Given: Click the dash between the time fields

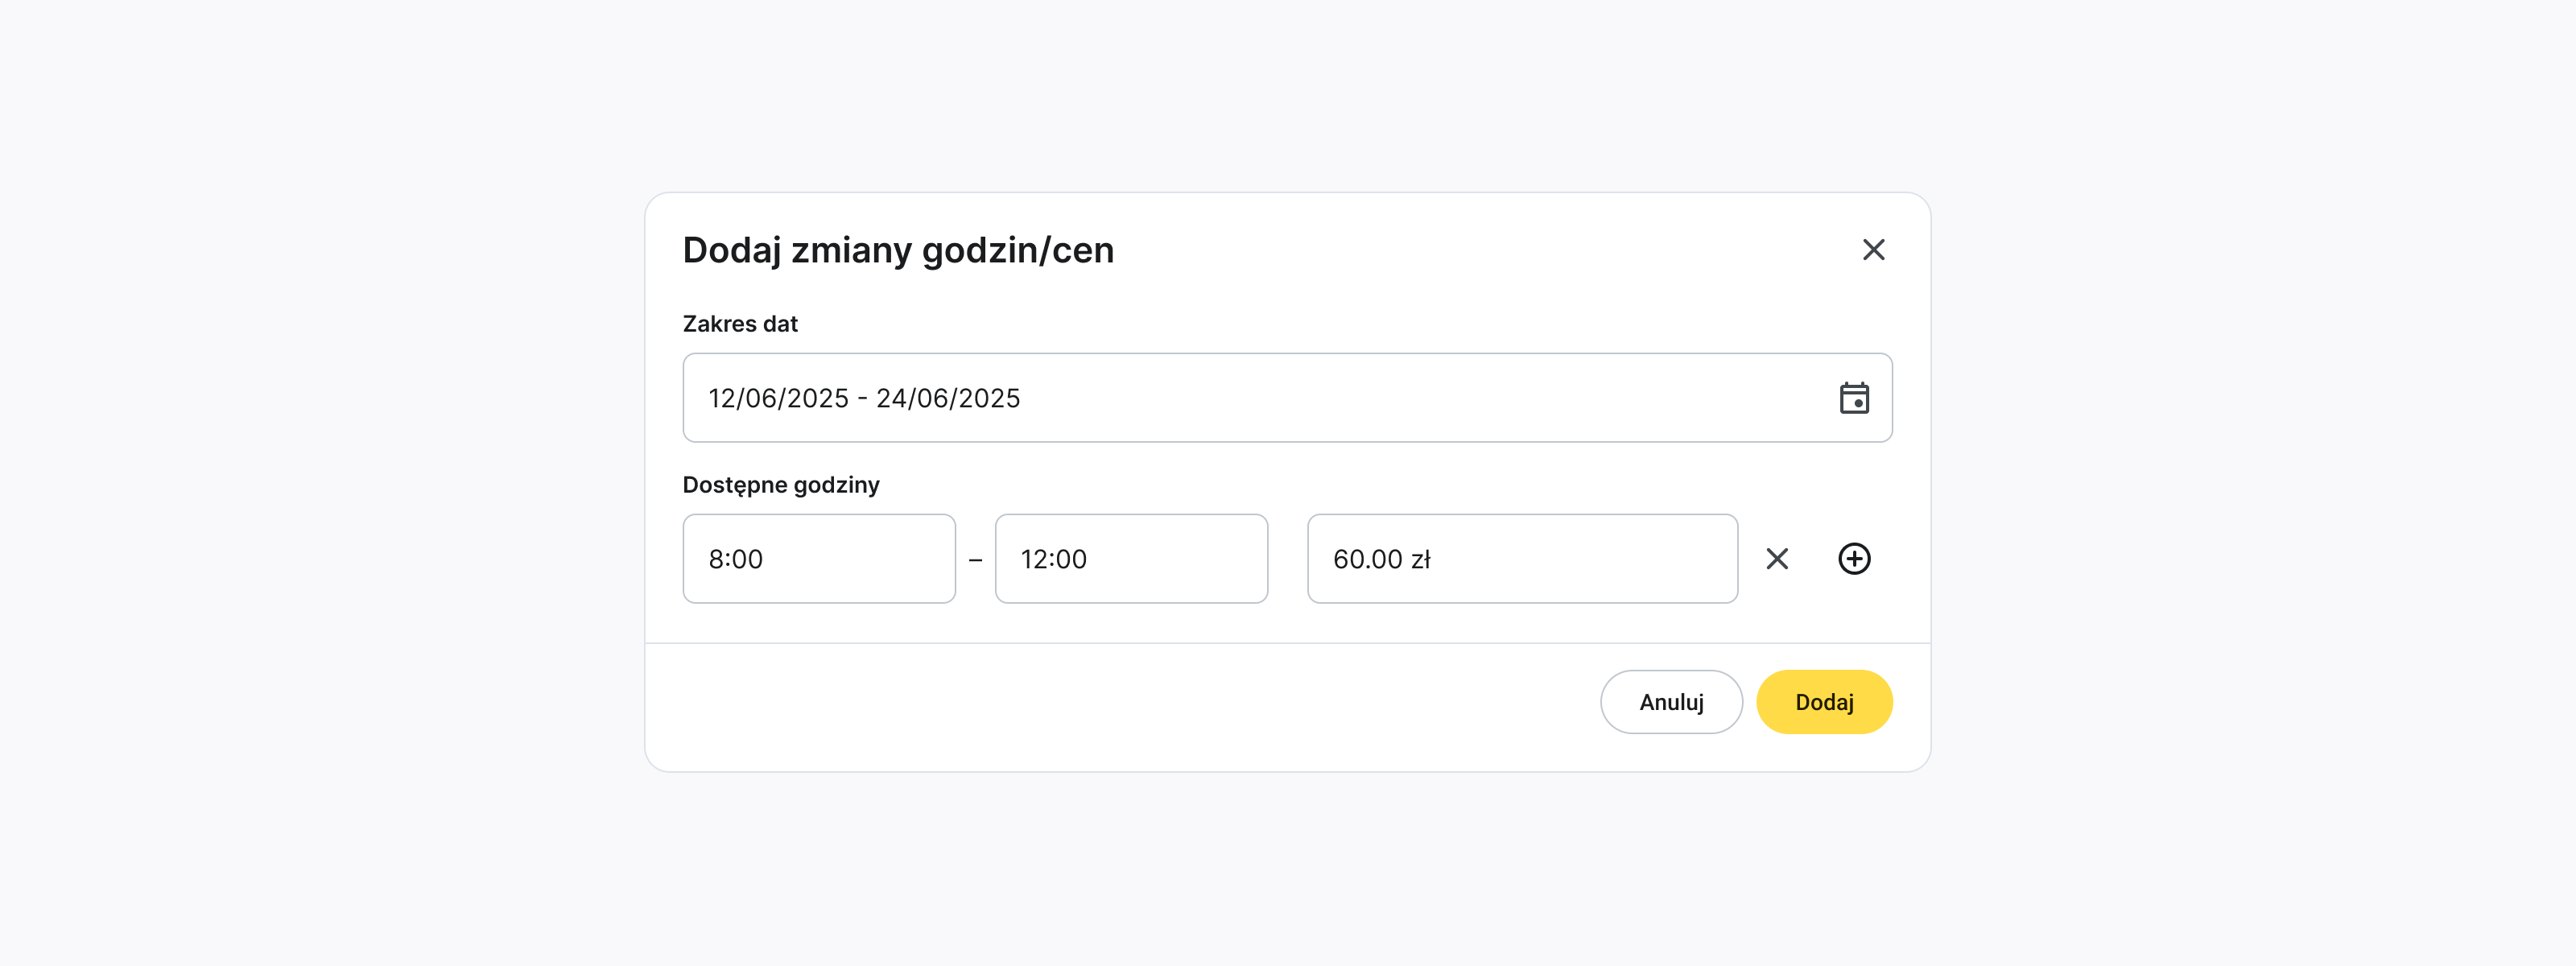Looking at the screenshot, I should 975,560.
